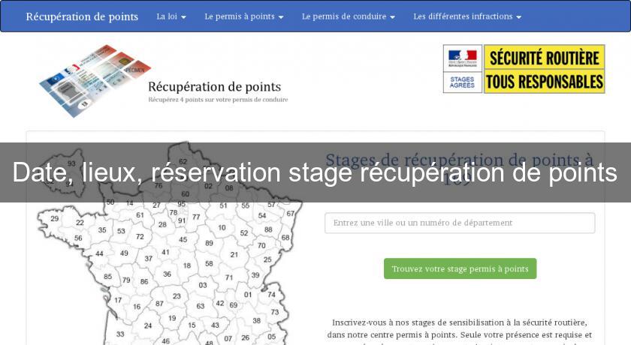631x345 pixels.
Task: Expand the 'La loi' dropdown menu
Action: (x=171, y=16)
